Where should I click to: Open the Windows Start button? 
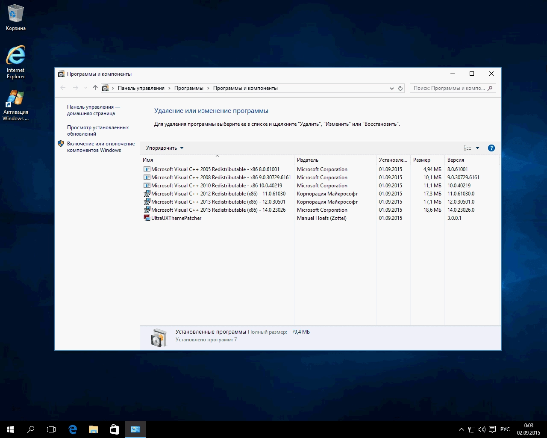(10, 429)
